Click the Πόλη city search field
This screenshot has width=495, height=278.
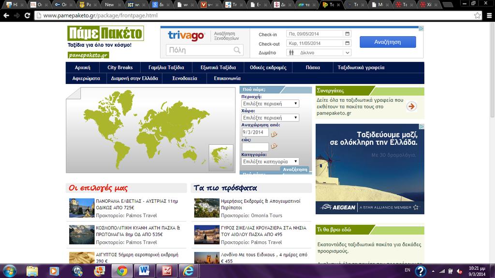point(204,50)
